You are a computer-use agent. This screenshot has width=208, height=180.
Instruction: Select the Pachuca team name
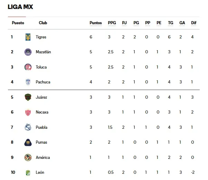[x=43, y=82]
